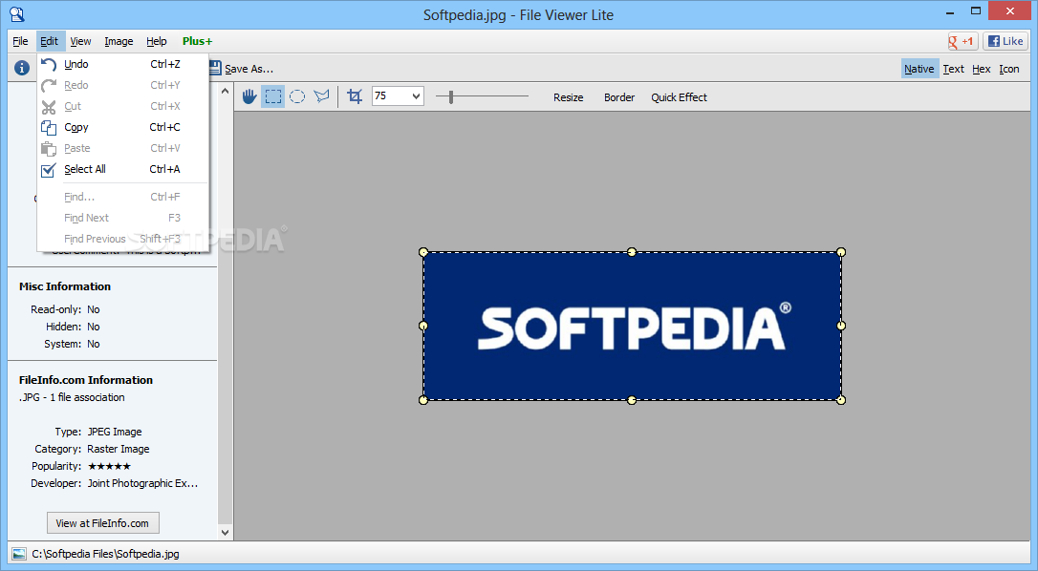Viewport: 1038px width, 571px height.
Task: Close the File Viewer Lite window
Action: [x=1010, y=11]
